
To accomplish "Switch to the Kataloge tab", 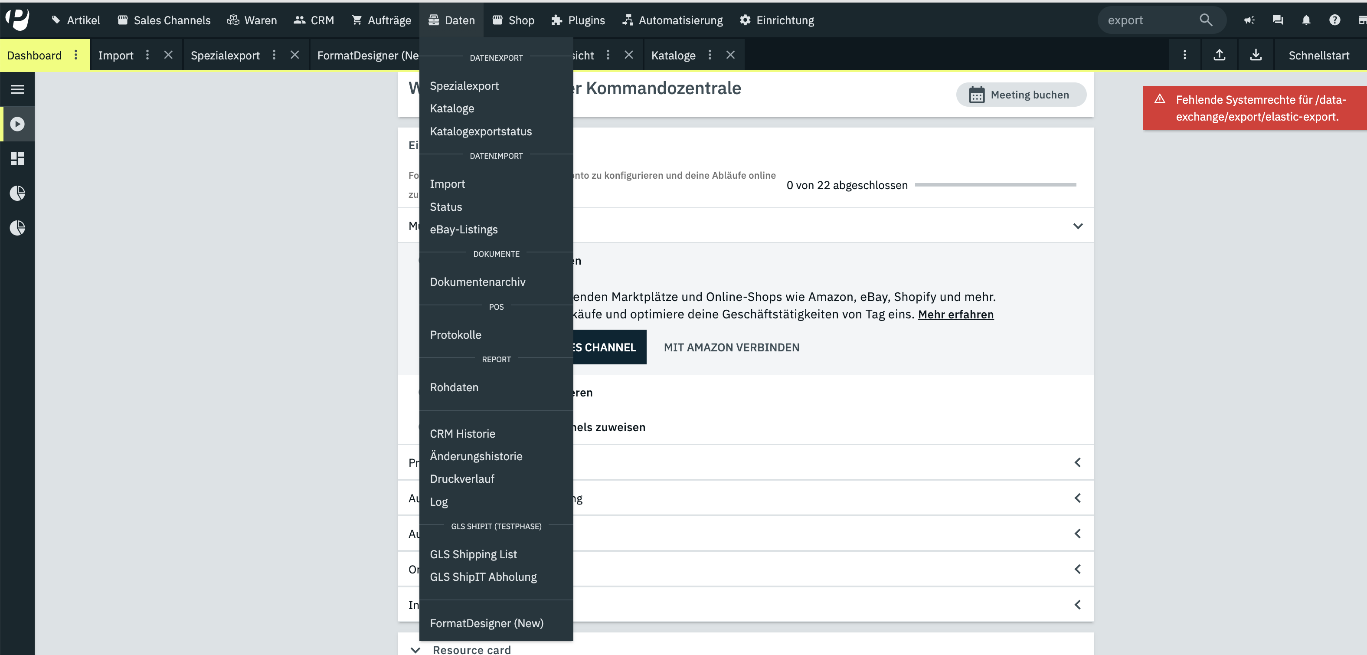I will (x=673, y=55).
